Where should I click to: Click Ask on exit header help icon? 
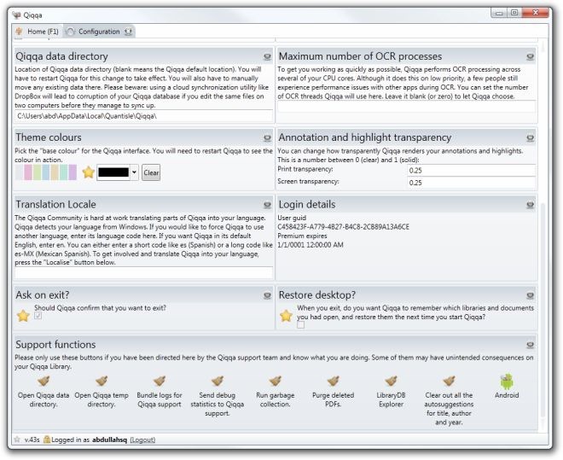267,295
